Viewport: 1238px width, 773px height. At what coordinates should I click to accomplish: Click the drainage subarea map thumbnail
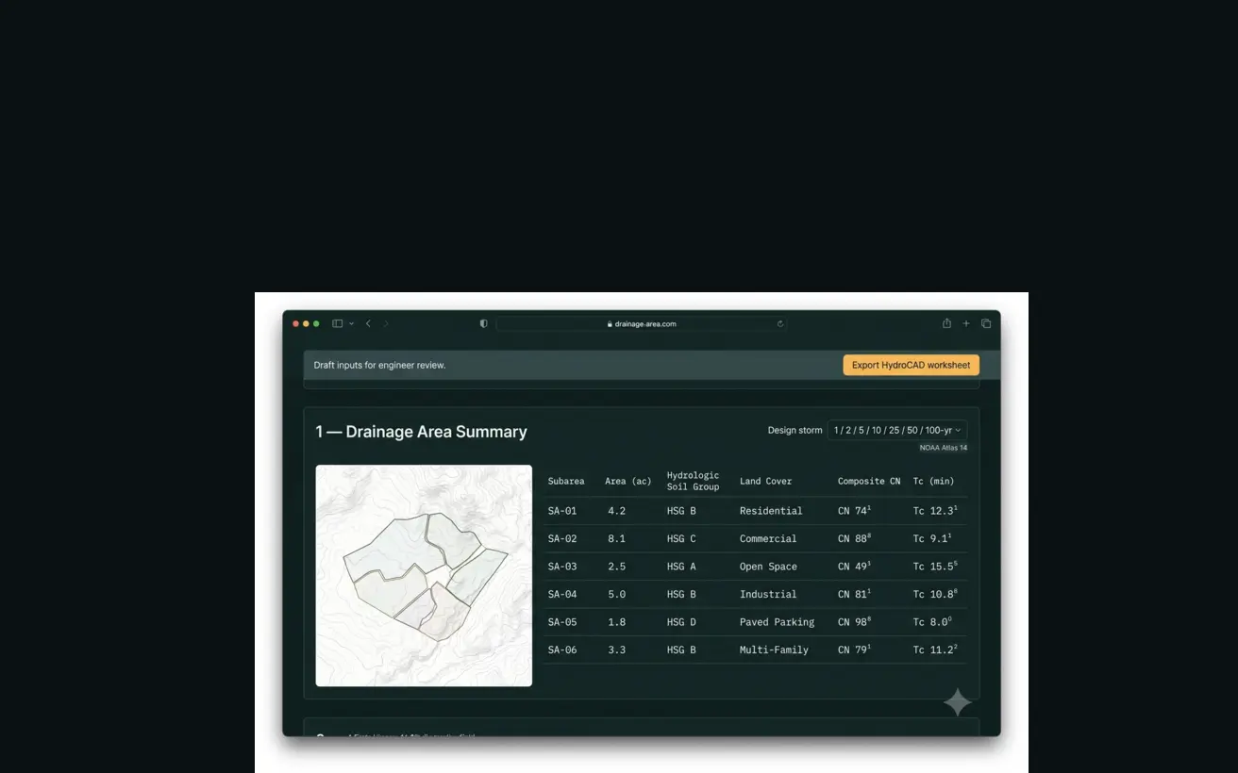[424, 575]
